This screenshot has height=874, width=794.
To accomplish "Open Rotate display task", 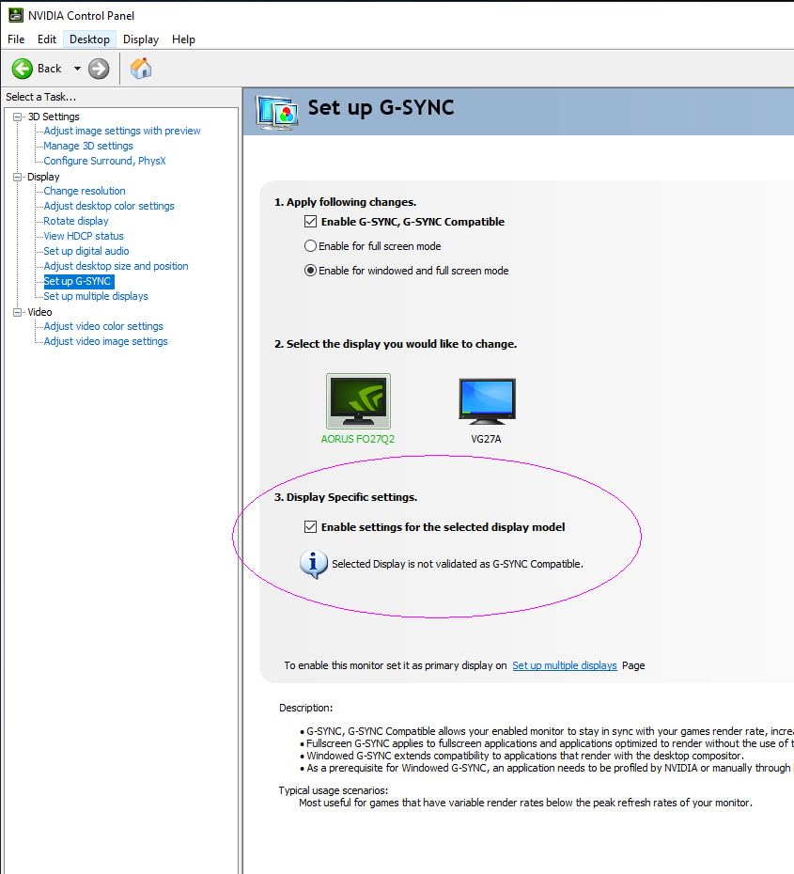I will 76,221.
